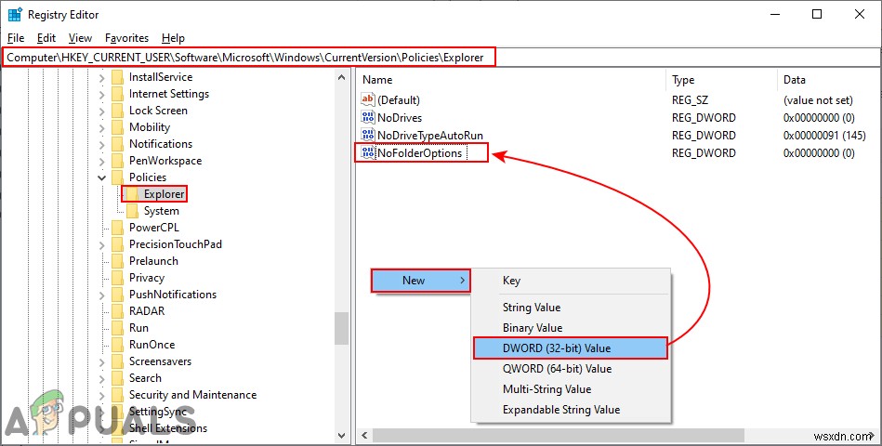Screen dimensions: 882x446
Task: Choose QWORD (64-bit) Value from submenu
Action: (571, 368)
